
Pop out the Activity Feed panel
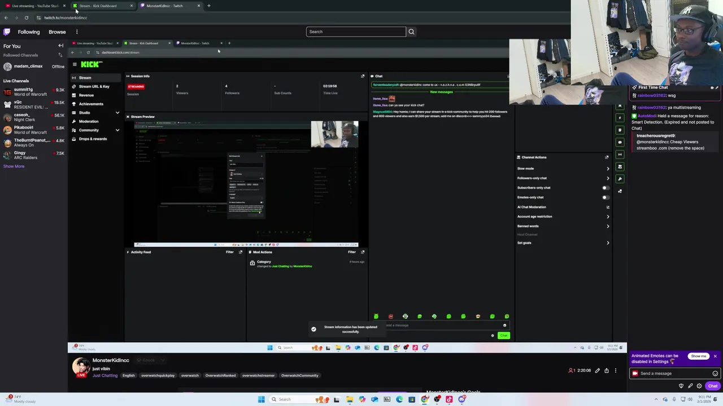(241, 252)
